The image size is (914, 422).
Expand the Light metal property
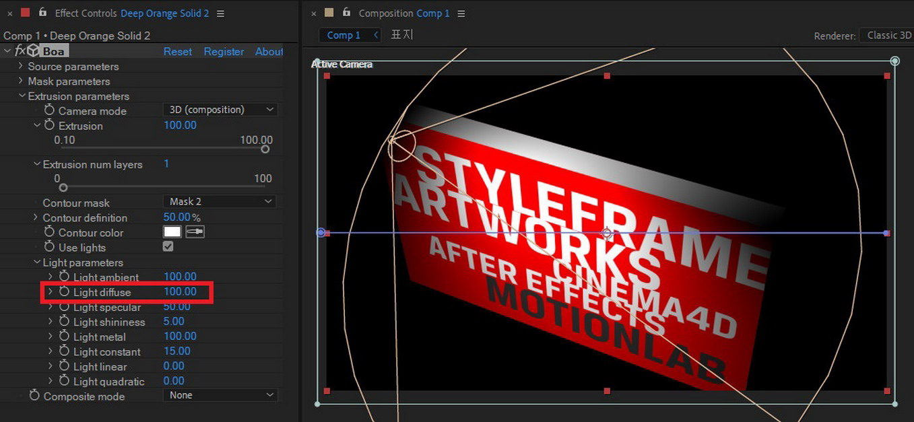pyautogui.click(x=51, y=336)
